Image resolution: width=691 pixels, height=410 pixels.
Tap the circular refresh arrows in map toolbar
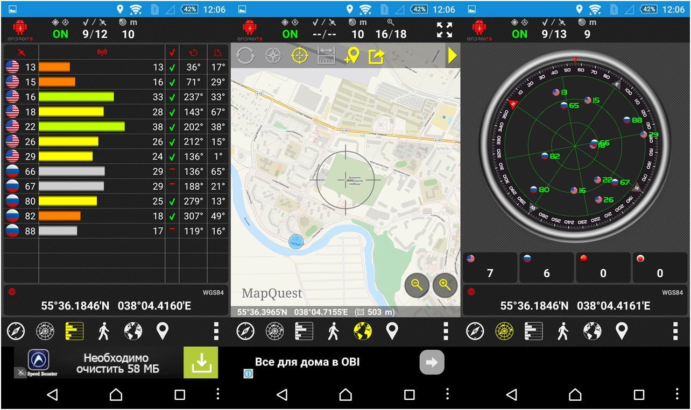[x=245, y=56]
